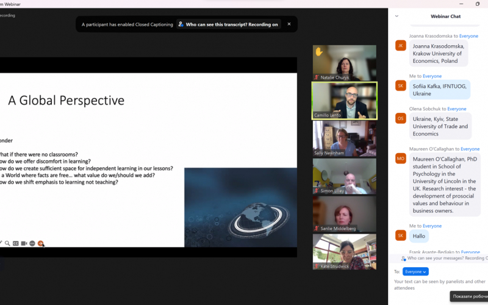Click the SK avatar next to Sofiia Kafka message
Screen dimensions: 488x305
401,85
